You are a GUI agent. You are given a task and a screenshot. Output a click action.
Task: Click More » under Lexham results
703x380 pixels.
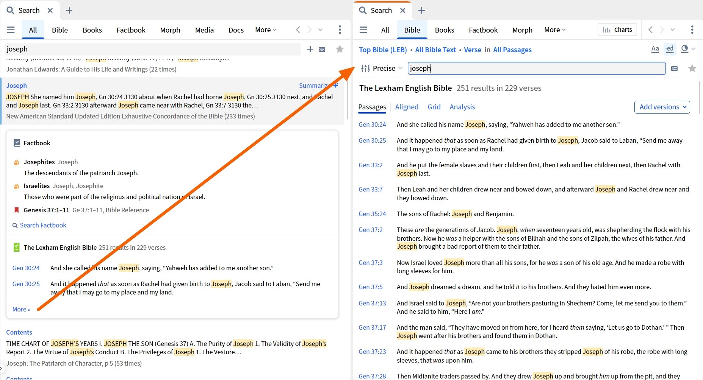coord(21,309)
